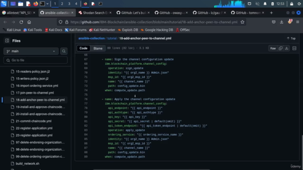Switch to the GitHub tomnom tab
This screenshot has width=303, height=170.
[248, 13]
